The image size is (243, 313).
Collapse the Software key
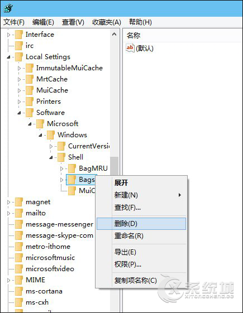[19, 113]
